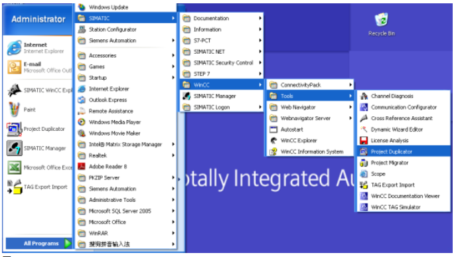
Task: Click Autostart in WinCC submenu
Action: (310, 129)
